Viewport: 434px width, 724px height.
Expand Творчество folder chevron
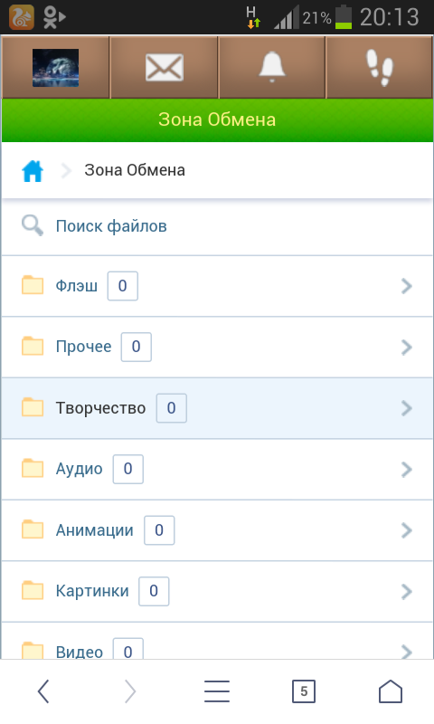coord(406,408)
